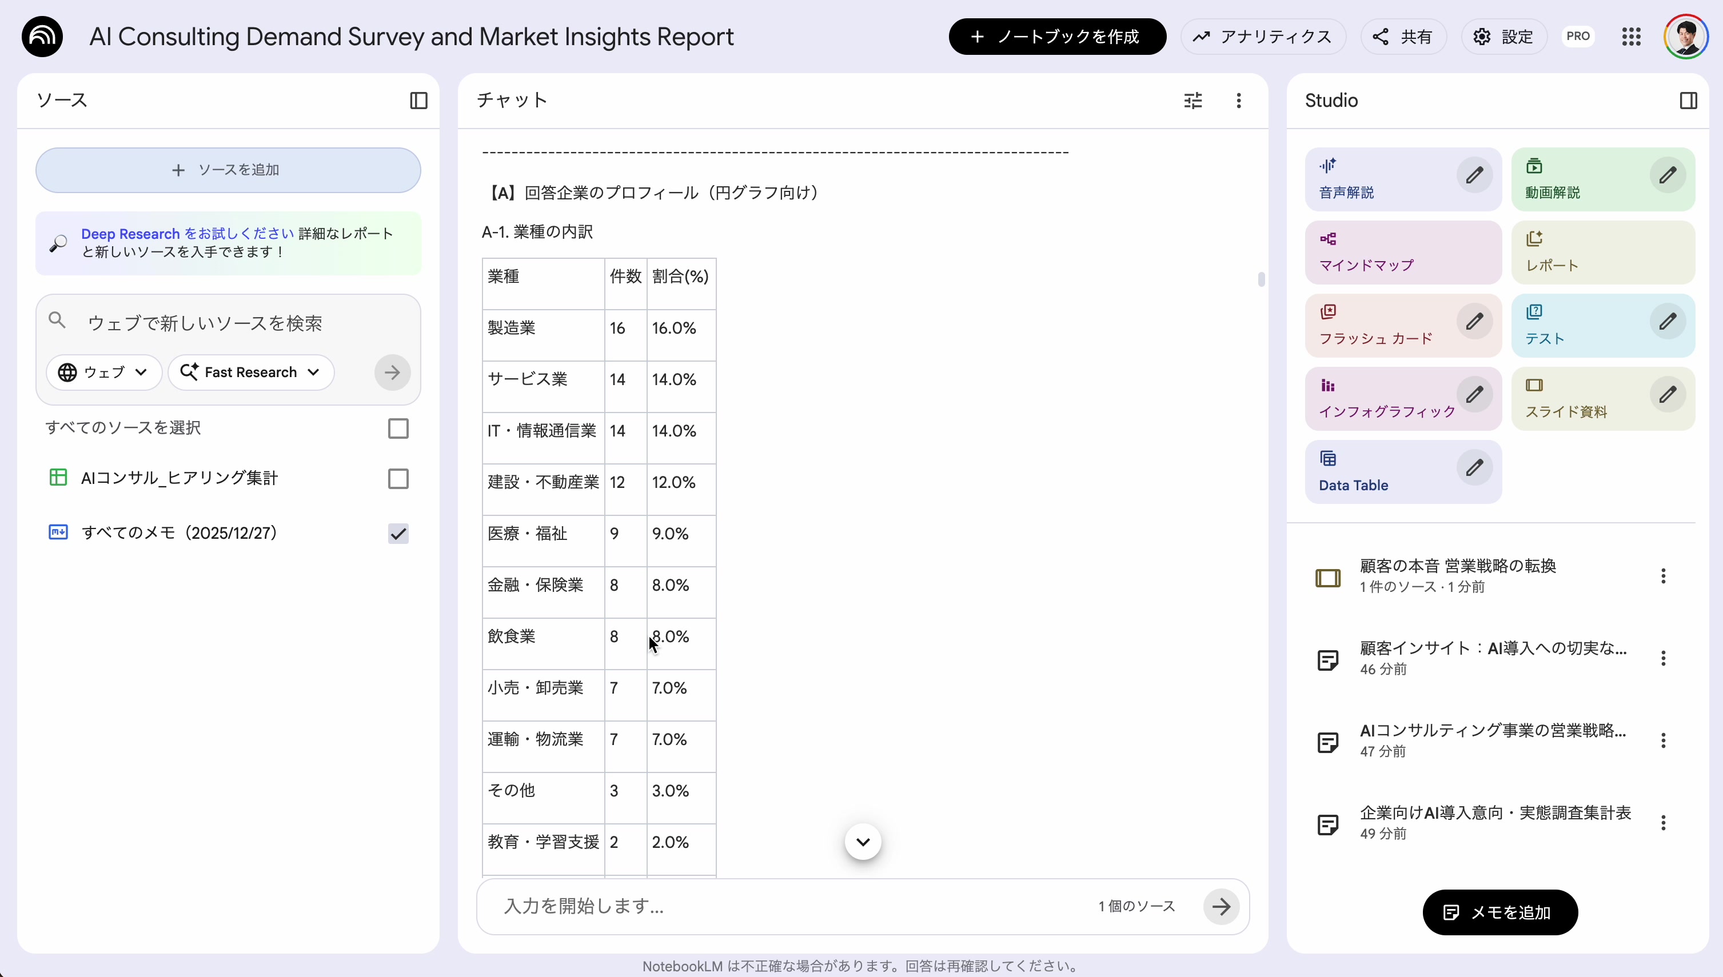
Task: Open the chat three-dot menu
Action: [x=1238, y=100]
